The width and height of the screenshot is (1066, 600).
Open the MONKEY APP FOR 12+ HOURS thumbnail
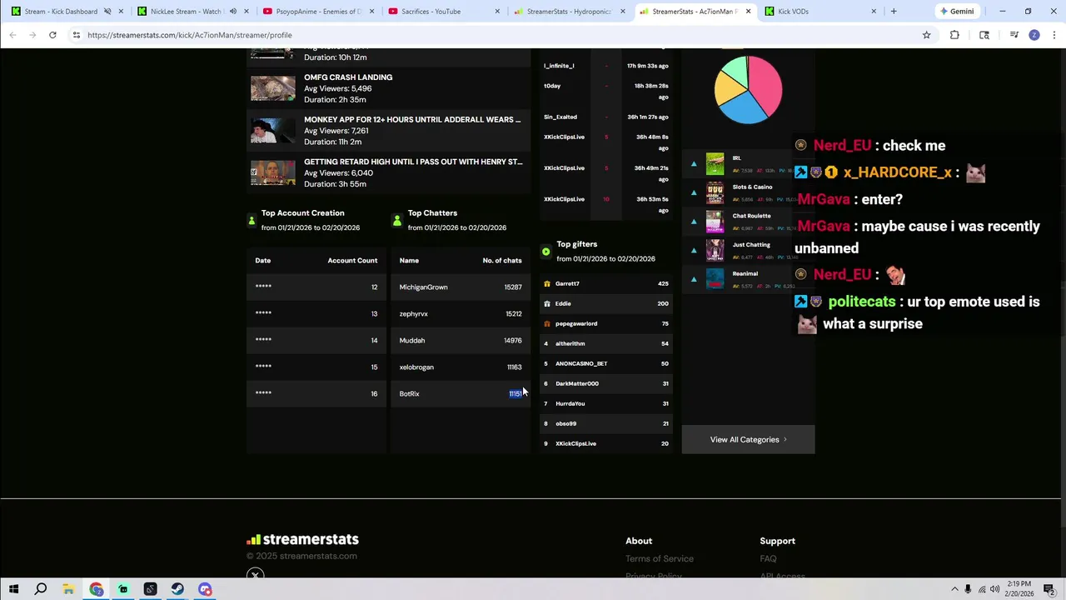(x=273, y=131)
